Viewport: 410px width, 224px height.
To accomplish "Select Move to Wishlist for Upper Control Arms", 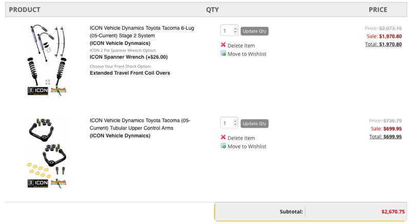I will click(x=247, y=146).
